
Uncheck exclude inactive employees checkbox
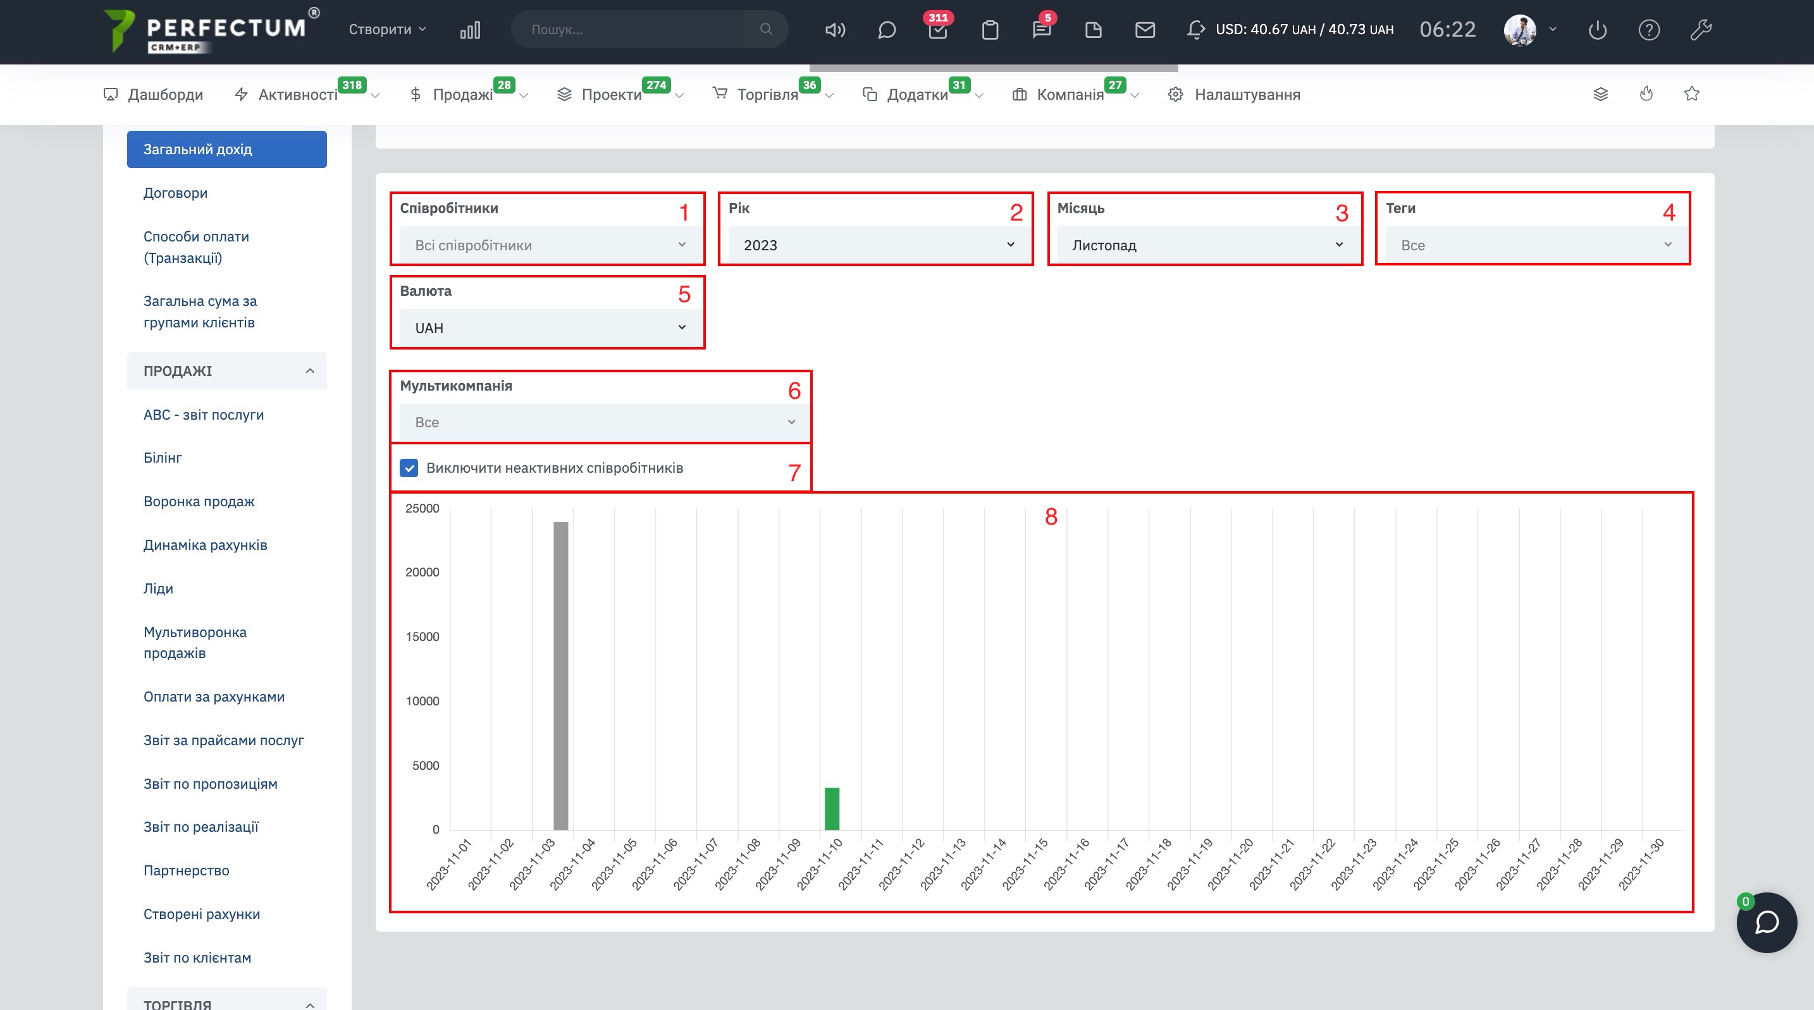pyautogui.click(x=409, y=468)
